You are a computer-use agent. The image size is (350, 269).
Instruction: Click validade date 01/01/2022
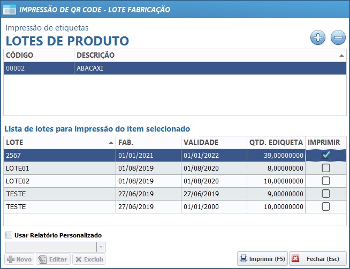pos(214,155)
